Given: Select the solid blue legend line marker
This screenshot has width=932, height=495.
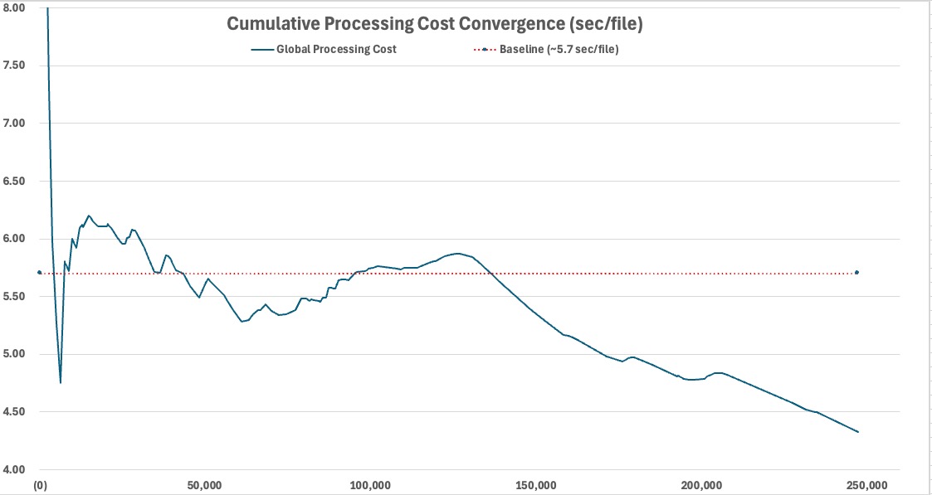Looking at the screenshot, I should tap(261, 50).
